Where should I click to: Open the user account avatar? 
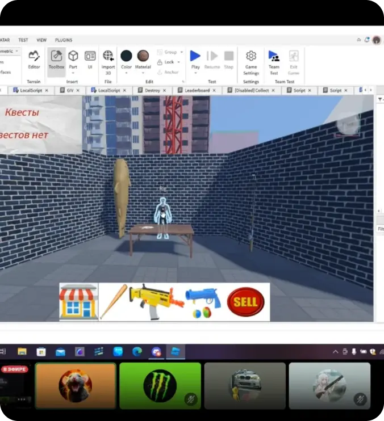click(x=377, y=40)
